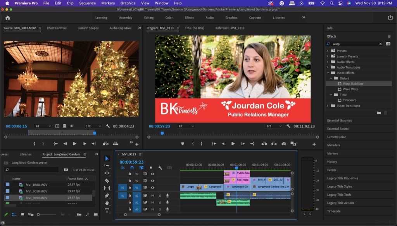
Task: Open Source monitor playback resolution dropdown
Action: [x=93, y=126]
